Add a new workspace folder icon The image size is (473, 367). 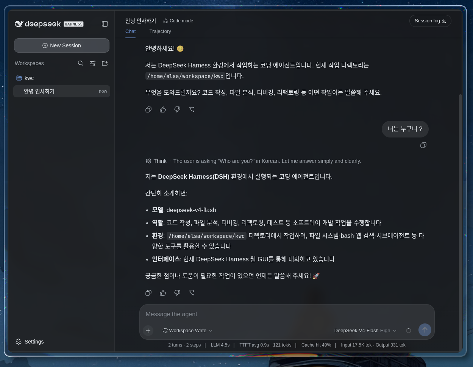pyautogui.click(x=105, y=63)
